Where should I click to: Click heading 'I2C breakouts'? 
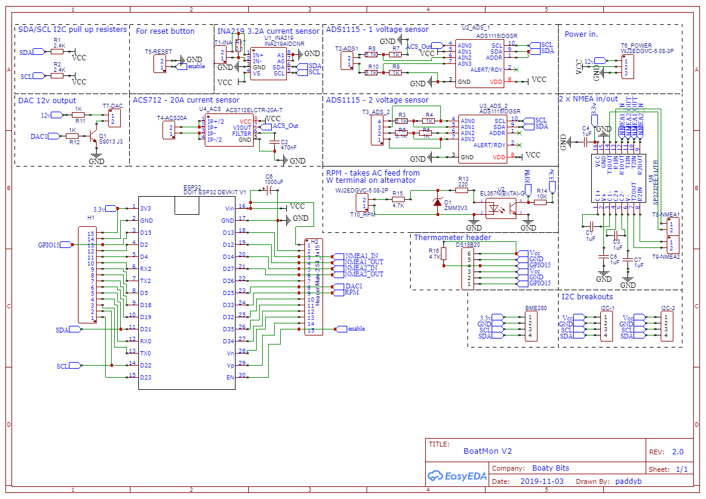(x=587, y=296)
